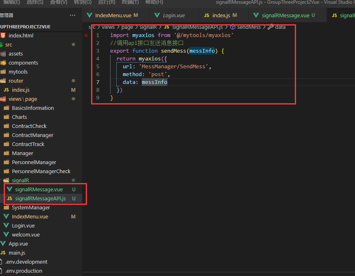Screen dimensions: 355x276
Task: Toggle breakpoint red dot on line 1
Action: 86,35
